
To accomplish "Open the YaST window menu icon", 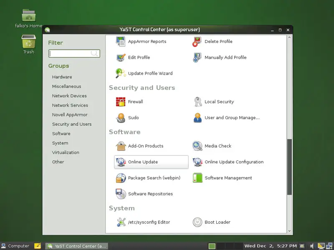I will pos(47,30).
